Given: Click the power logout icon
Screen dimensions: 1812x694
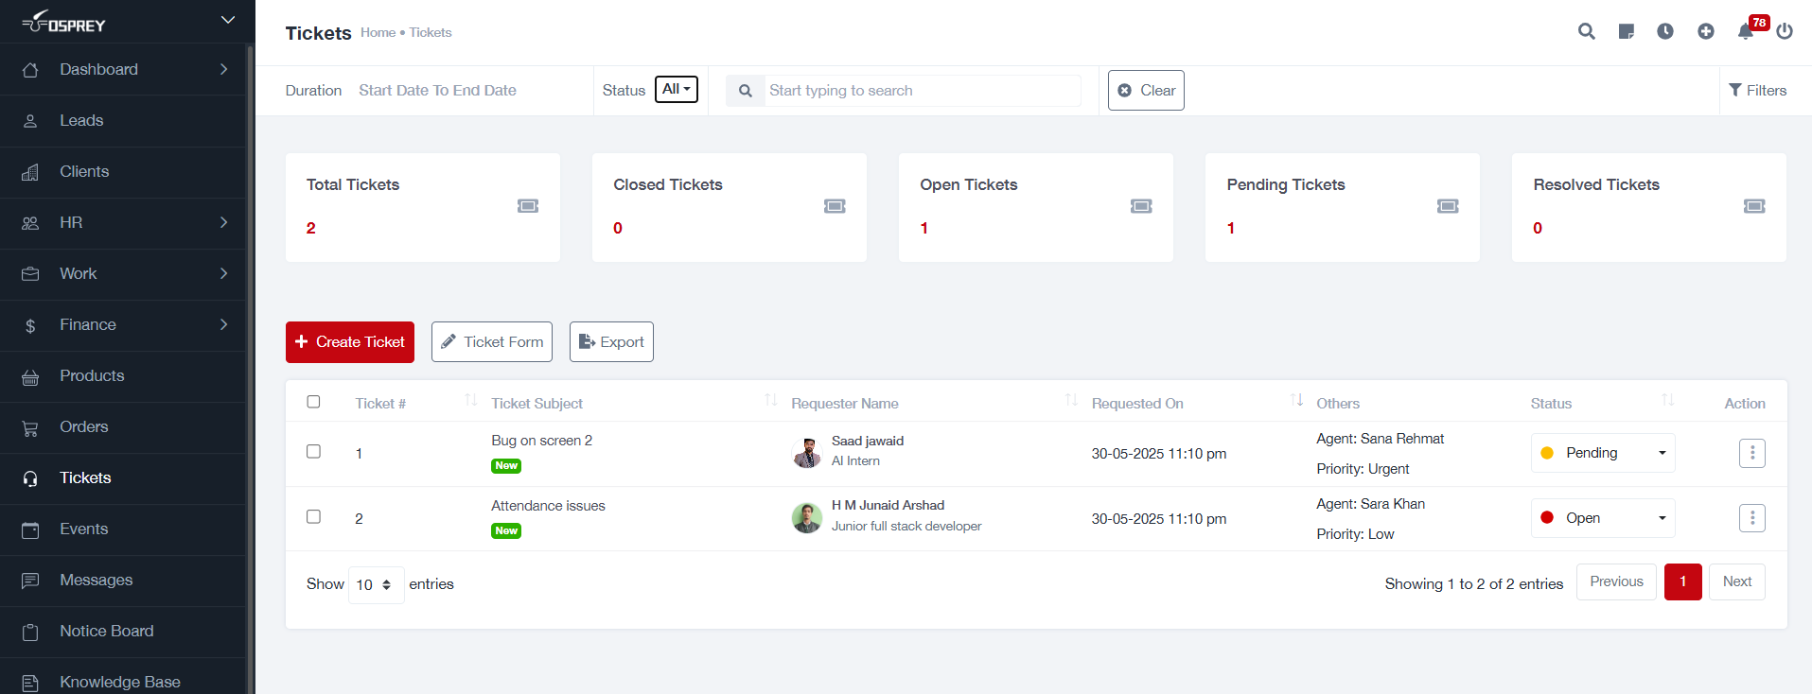Looking at the screenshot, I should point(1785,31).
